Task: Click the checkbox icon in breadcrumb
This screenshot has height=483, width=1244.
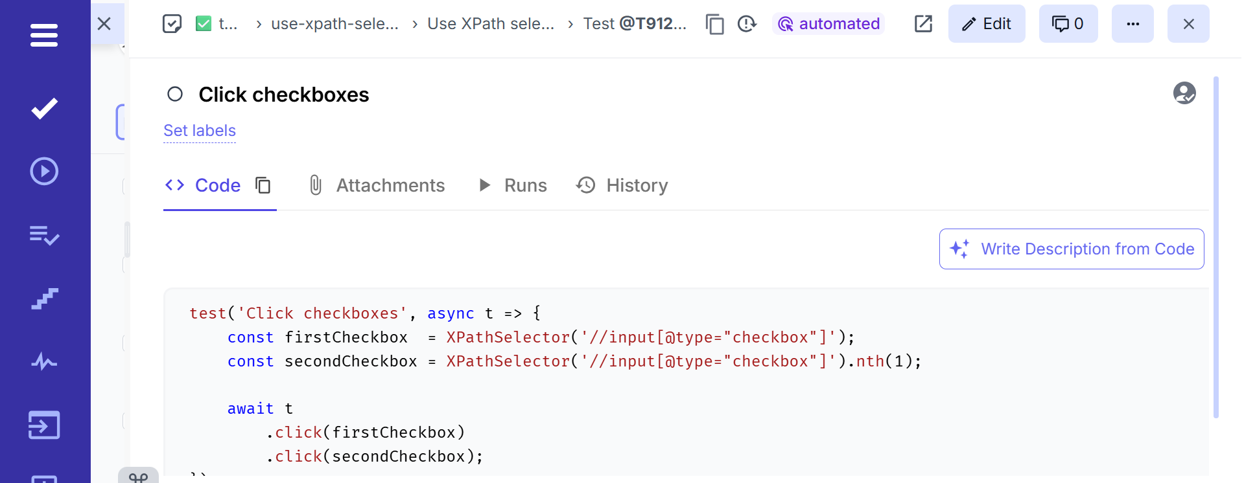Action: click(x=172, y=24)
